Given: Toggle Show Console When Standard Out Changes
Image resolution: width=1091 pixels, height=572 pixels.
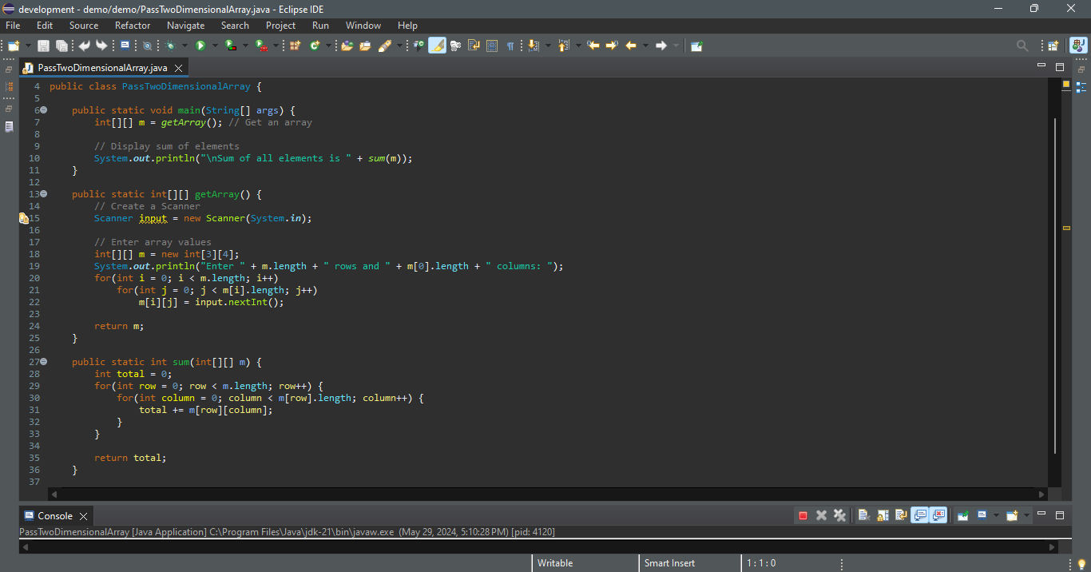Looking at the screenshot, I should coord(919,515).
